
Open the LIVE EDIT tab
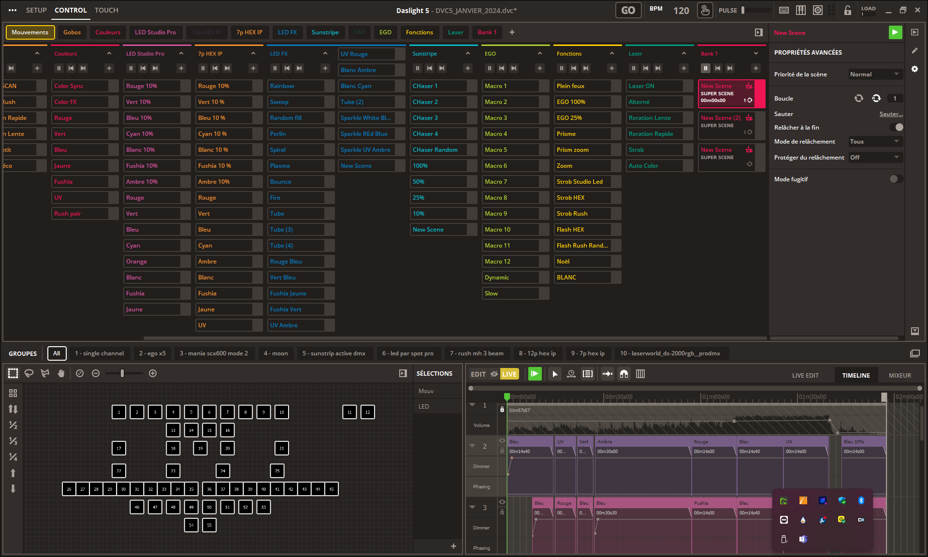click(x=805, y=375)
